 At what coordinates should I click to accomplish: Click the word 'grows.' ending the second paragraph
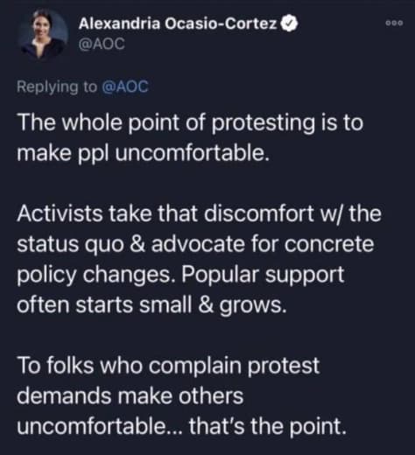(x=253, y=306)
